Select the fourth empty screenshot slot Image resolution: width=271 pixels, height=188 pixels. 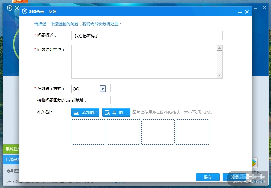point(193,132)
